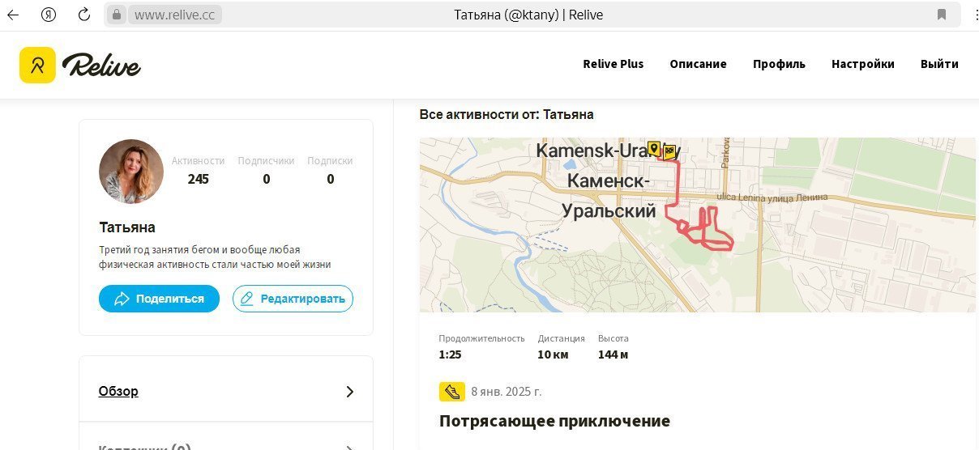Reload the page with the refresh icon
979x450 pixels.
[84, 15]
